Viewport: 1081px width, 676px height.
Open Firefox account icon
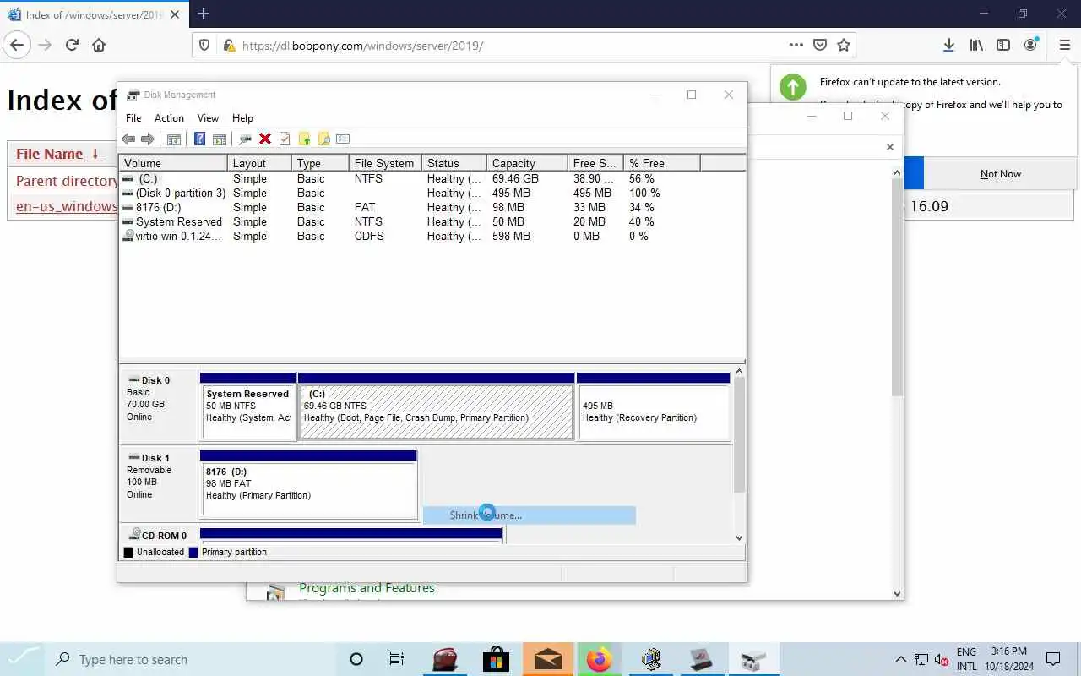pos(1030,46)
